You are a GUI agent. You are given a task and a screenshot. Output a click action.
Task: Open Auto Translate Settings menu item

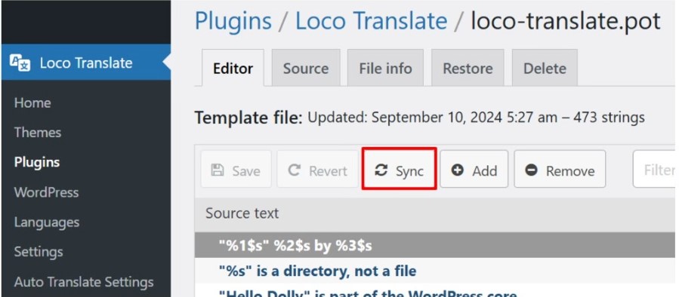pyautogui.click(x=84, y=283)
